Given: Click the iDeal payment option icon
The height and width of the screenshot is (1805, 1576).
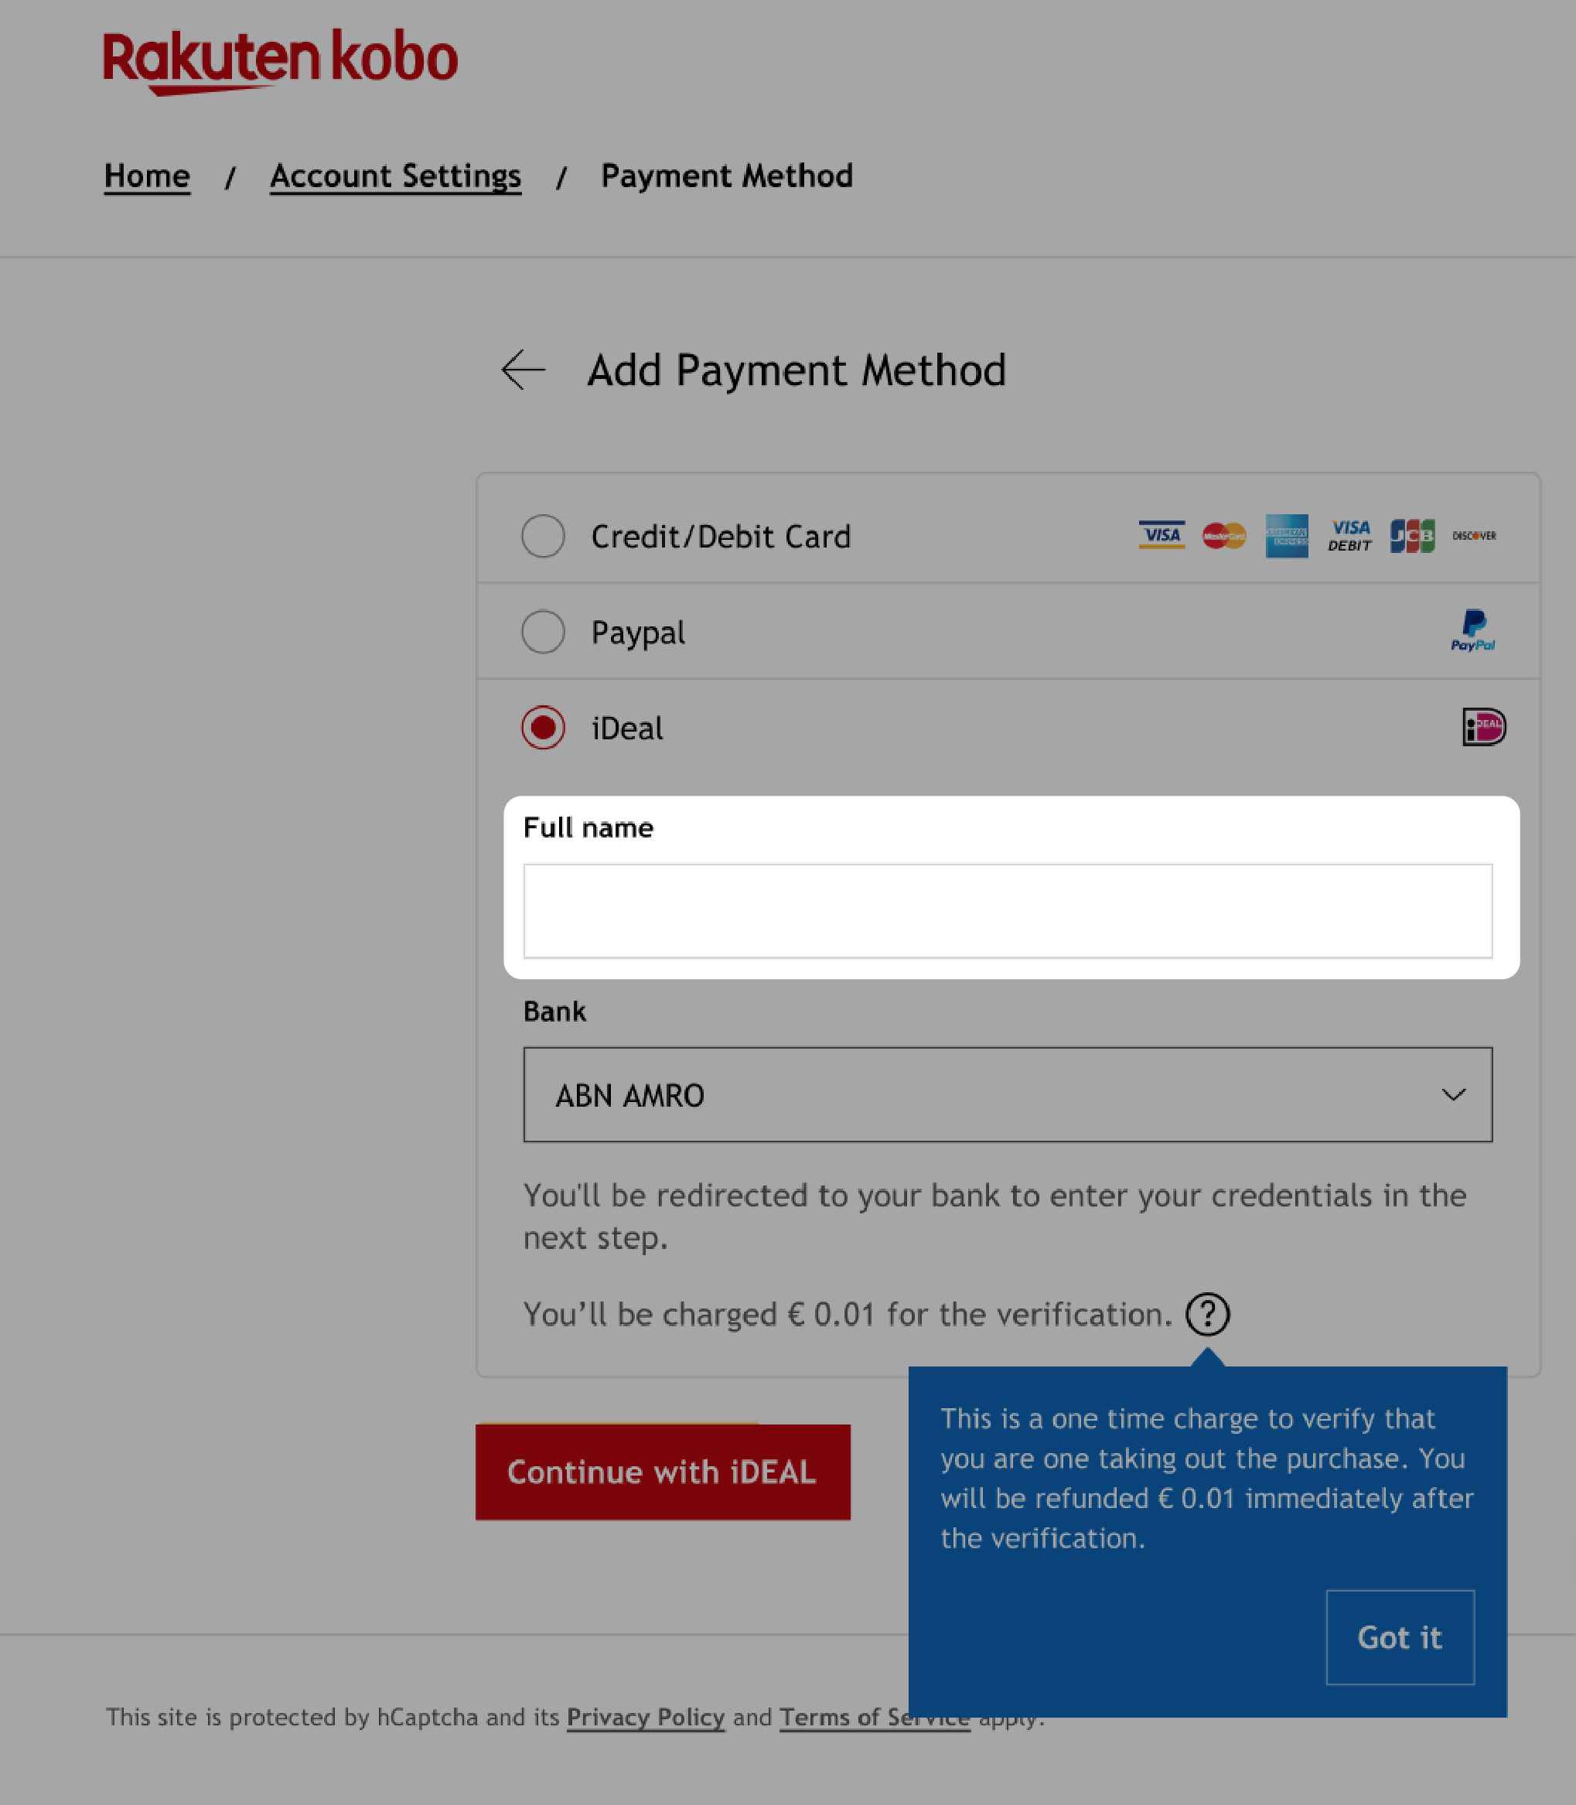Looking at the screenshot, I should point(1479,726).
